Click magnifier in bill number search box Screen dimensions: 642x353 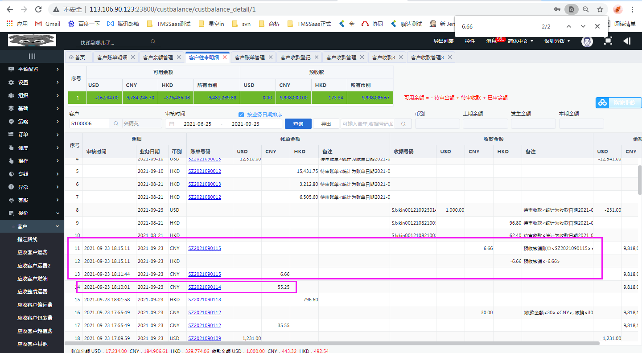pyautogui.click(x=404, y=123)
